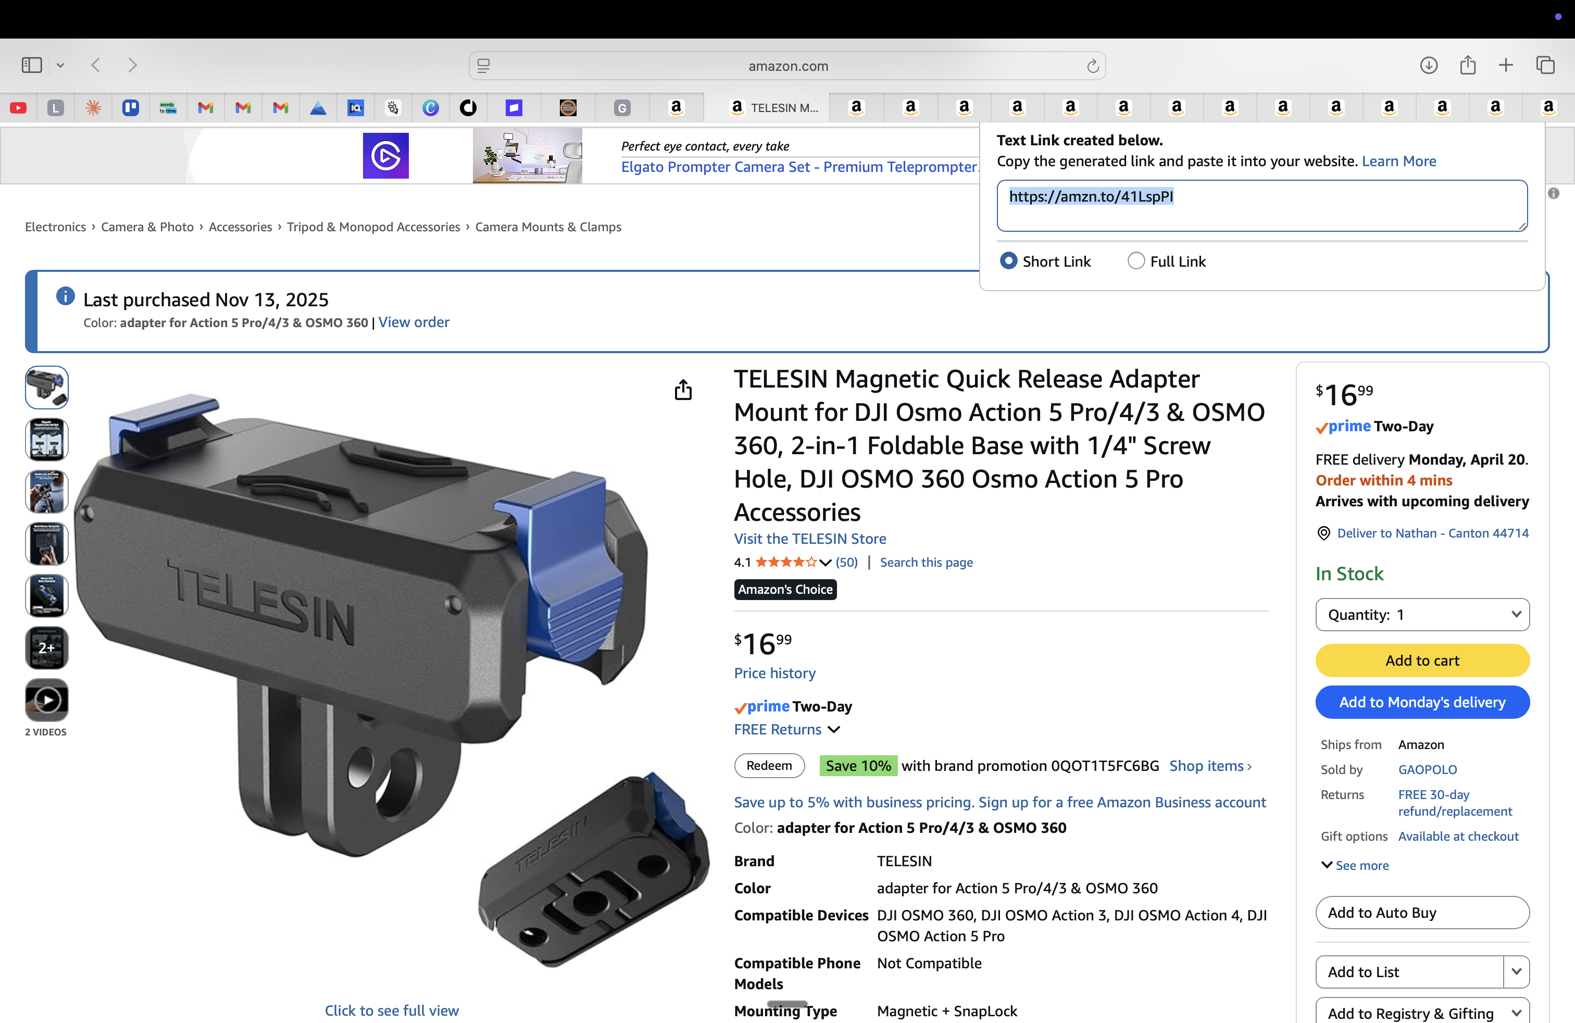Go back to previous page
The image size is (1575, 1023).
point(96,65)
